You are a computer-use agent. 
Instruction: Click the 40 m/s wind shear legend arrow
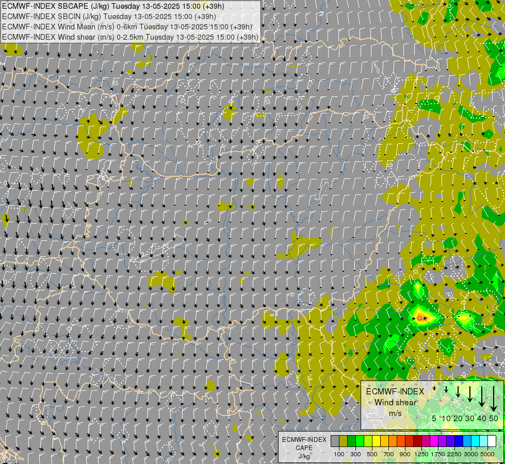tap(481, 396)
